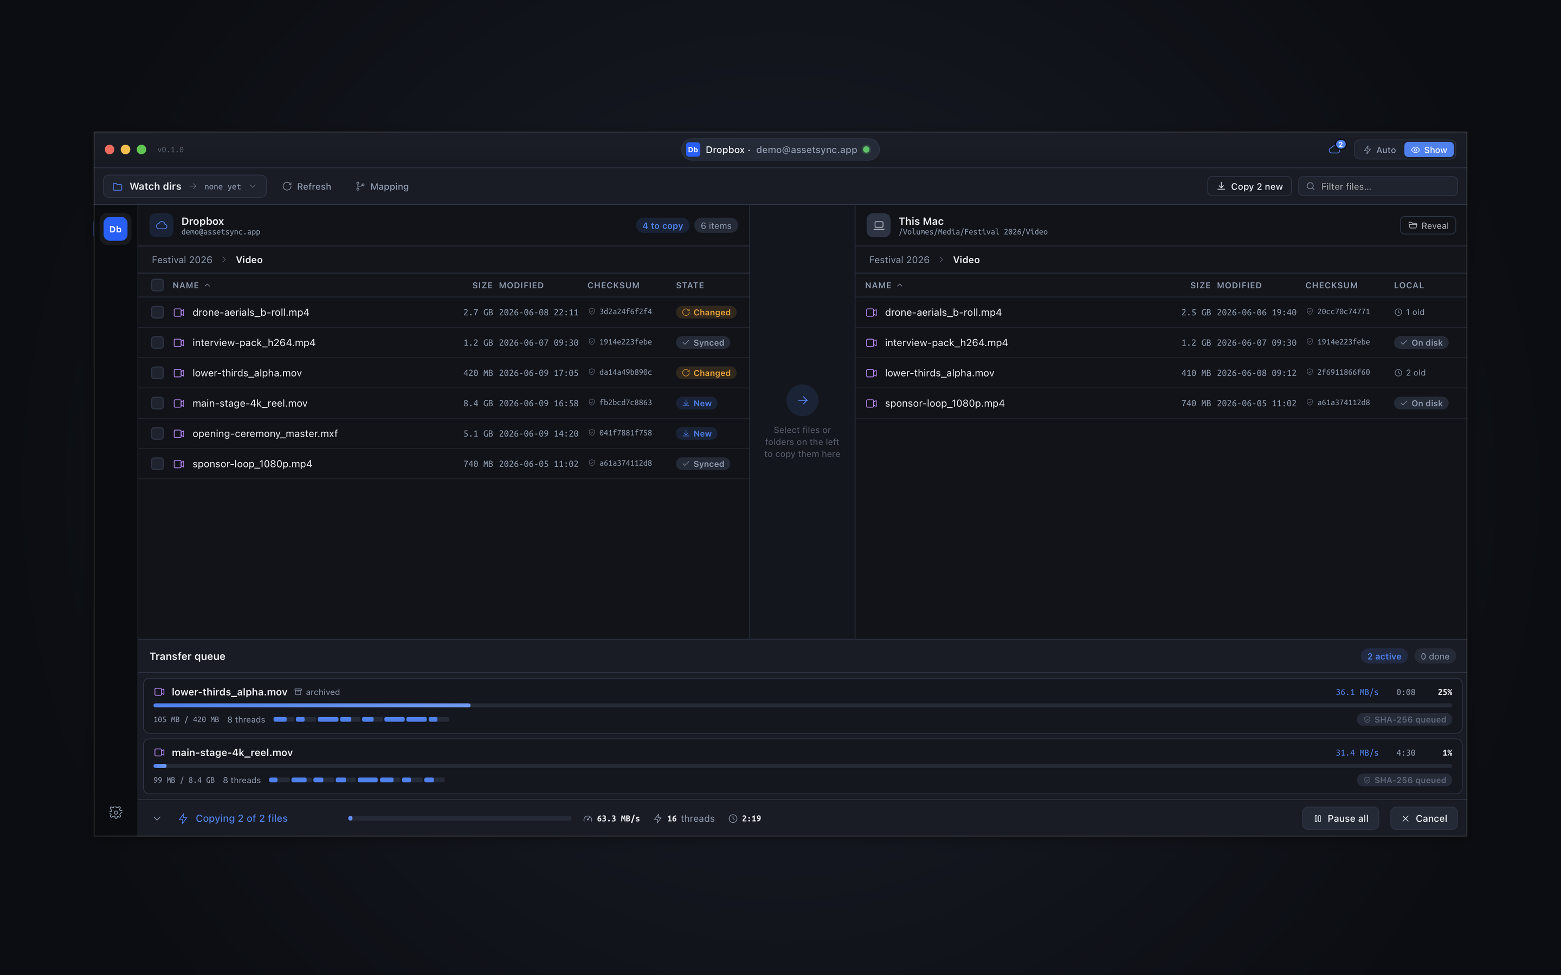Screen dimensions: 1561x975
Task: Go to Festival 2026 breadcrumb in This Mac
Action: tap(899, 260)
